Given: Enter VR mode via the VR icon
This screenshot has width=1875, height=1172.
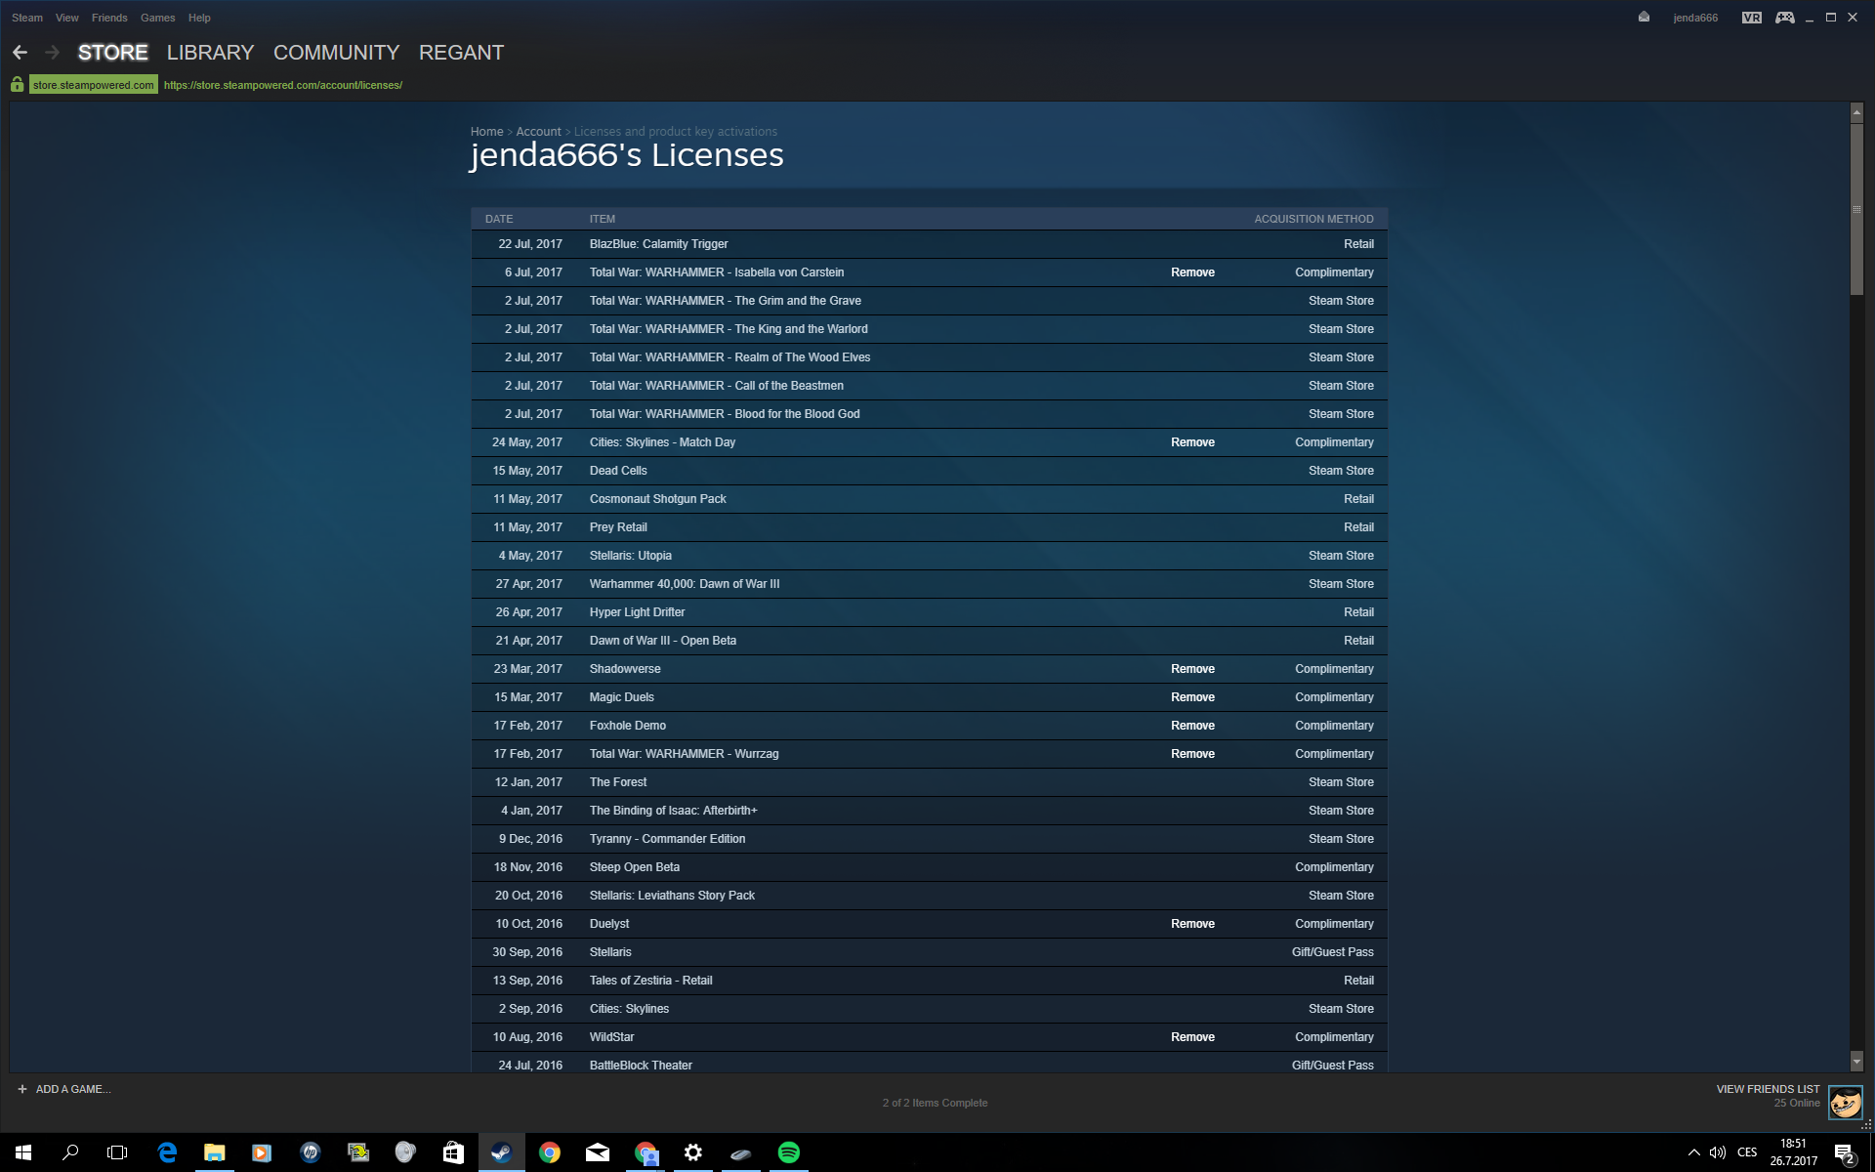Looking at the screenshot, I should (1752, 18).
